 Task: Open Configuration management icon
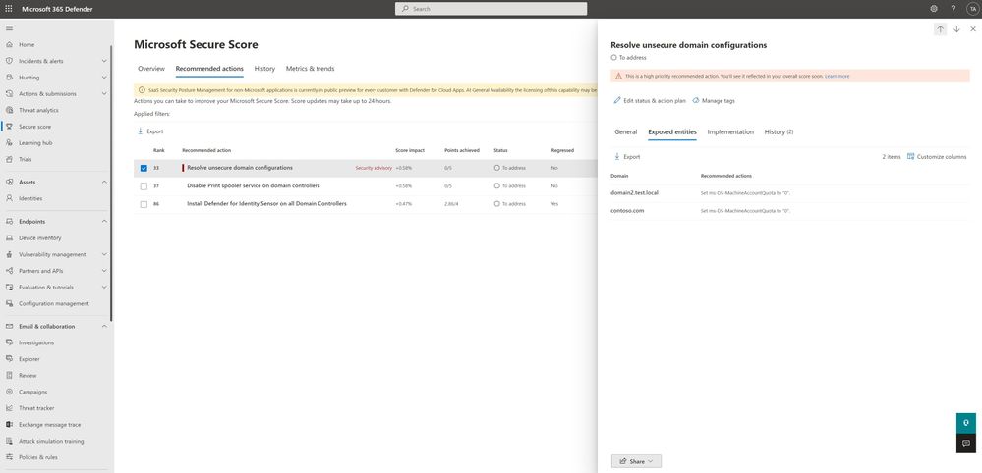[9, 303]
